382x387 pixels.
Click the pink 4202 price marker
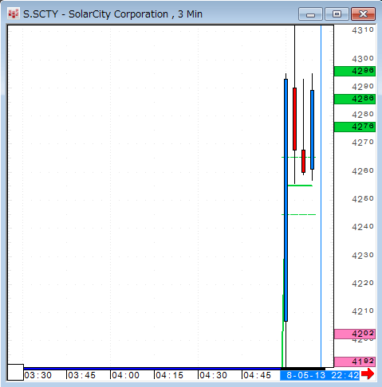click(355, 334)
